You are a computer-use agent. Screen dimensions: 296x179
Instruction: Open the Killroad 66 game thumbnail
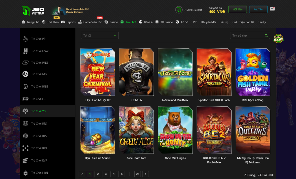point(136,72)
